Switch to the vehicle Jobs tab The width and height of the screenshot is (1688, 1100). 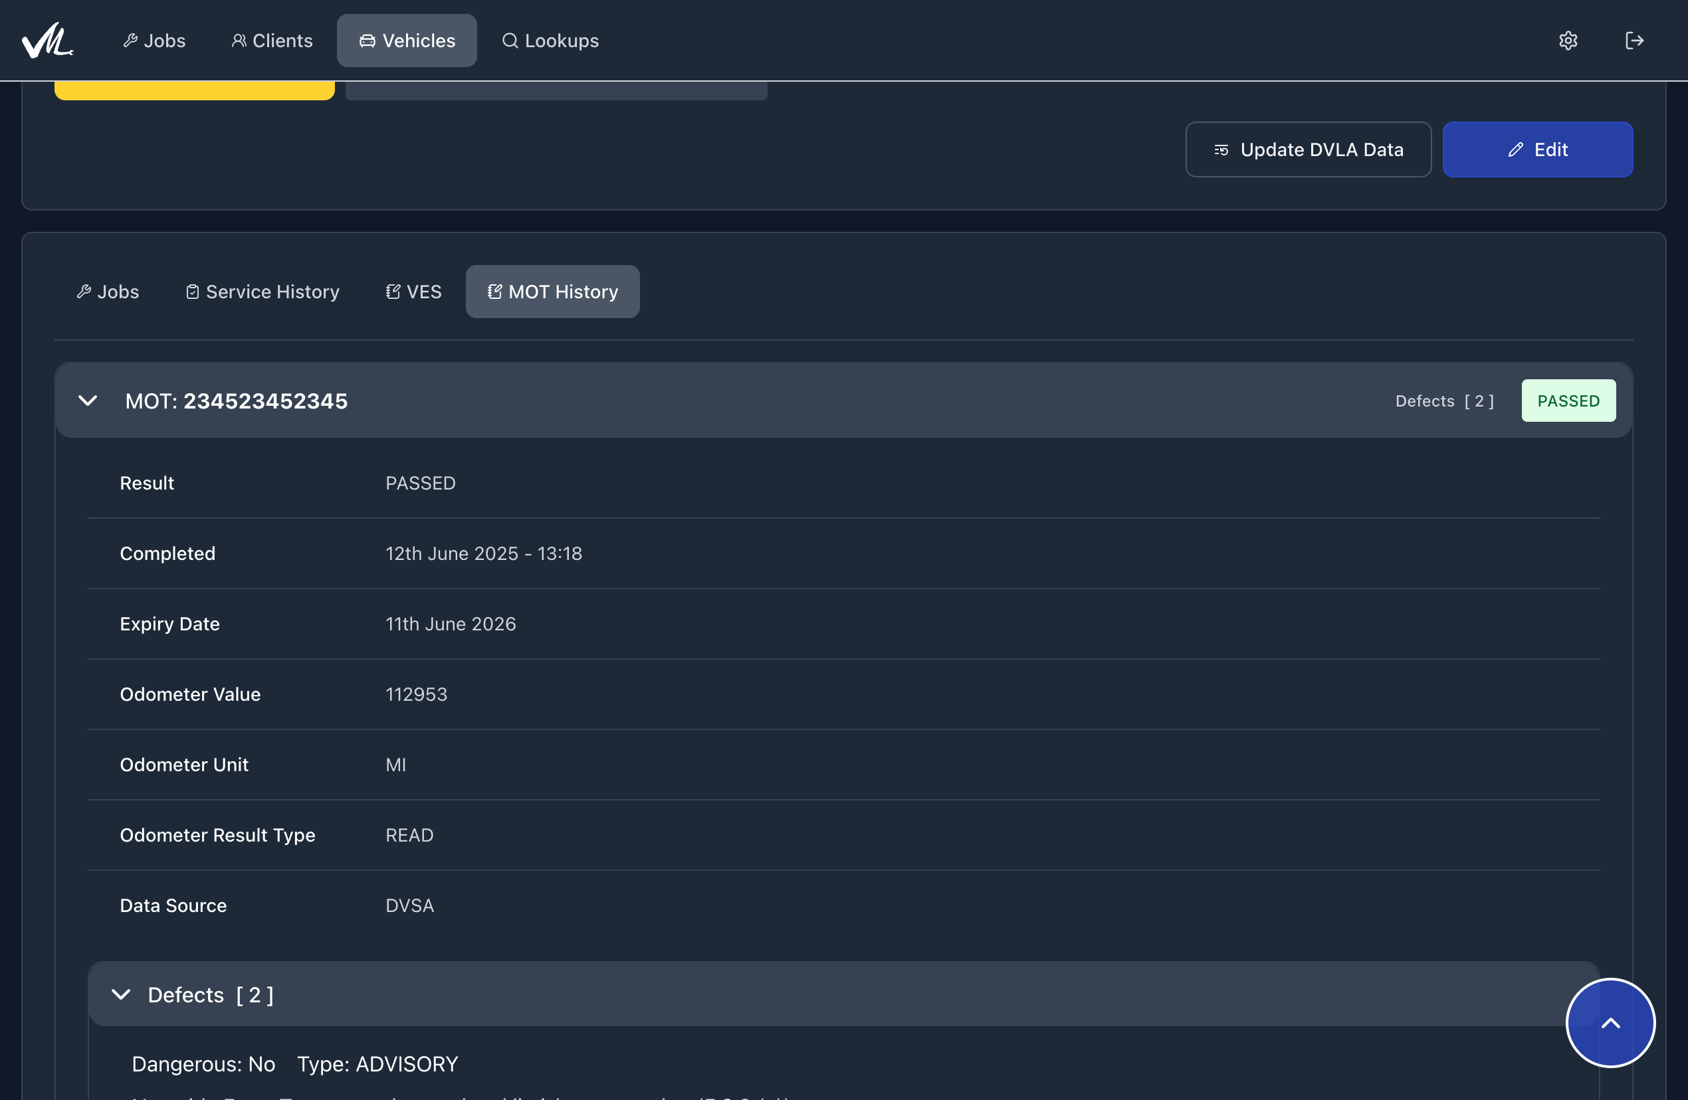click(108, 292)
